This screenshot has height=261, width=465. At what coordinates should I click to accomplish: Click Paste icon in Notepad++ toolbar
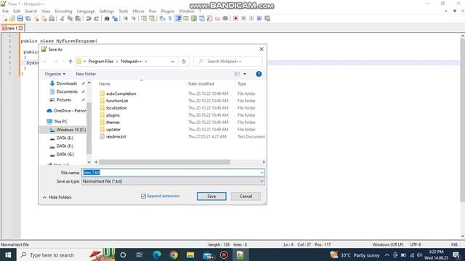78,19
